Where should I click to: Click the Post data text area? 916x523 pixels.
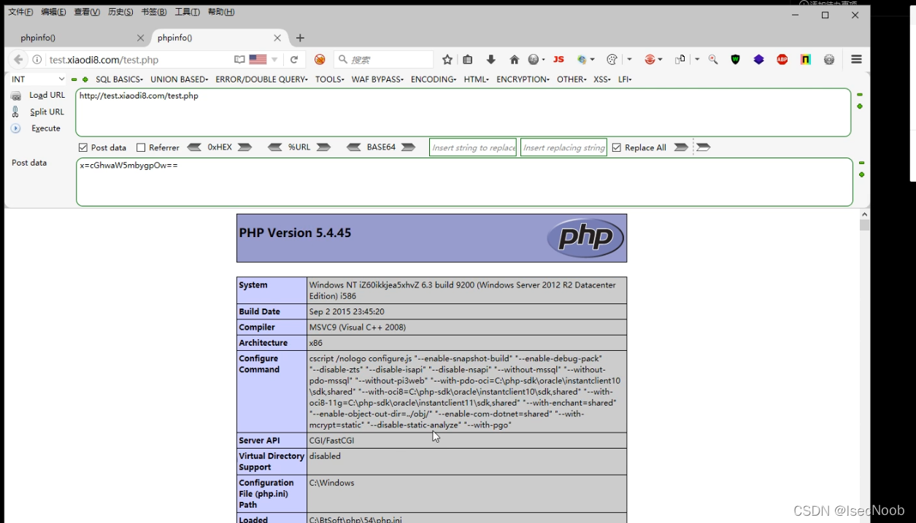(x=464, y=182)
